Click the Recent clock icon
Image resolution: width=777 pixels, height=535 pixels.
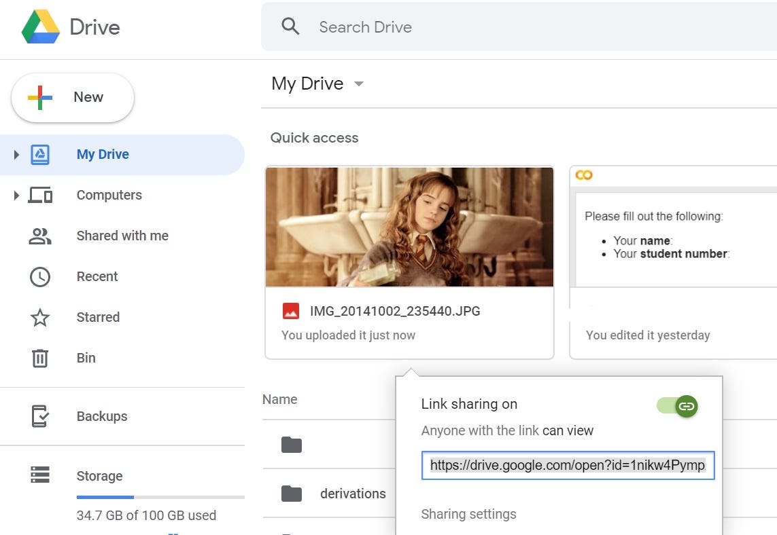(x=40, y=276)
